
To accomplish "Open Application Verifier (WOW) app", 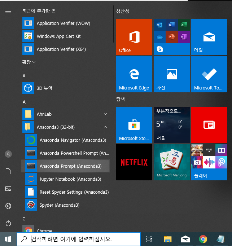I will click(65, 23).
